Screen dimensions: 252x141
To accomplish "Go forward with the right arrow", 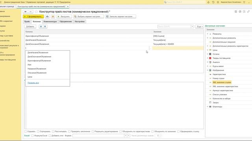I will (30, 12).
